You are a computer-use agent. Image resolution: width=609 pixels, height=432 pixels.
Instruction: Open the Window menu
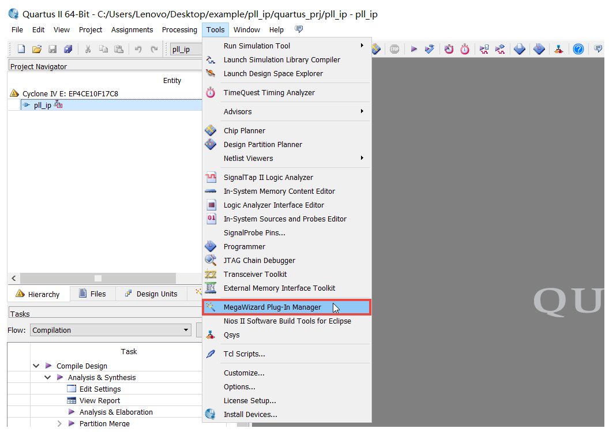click(247, 30)
